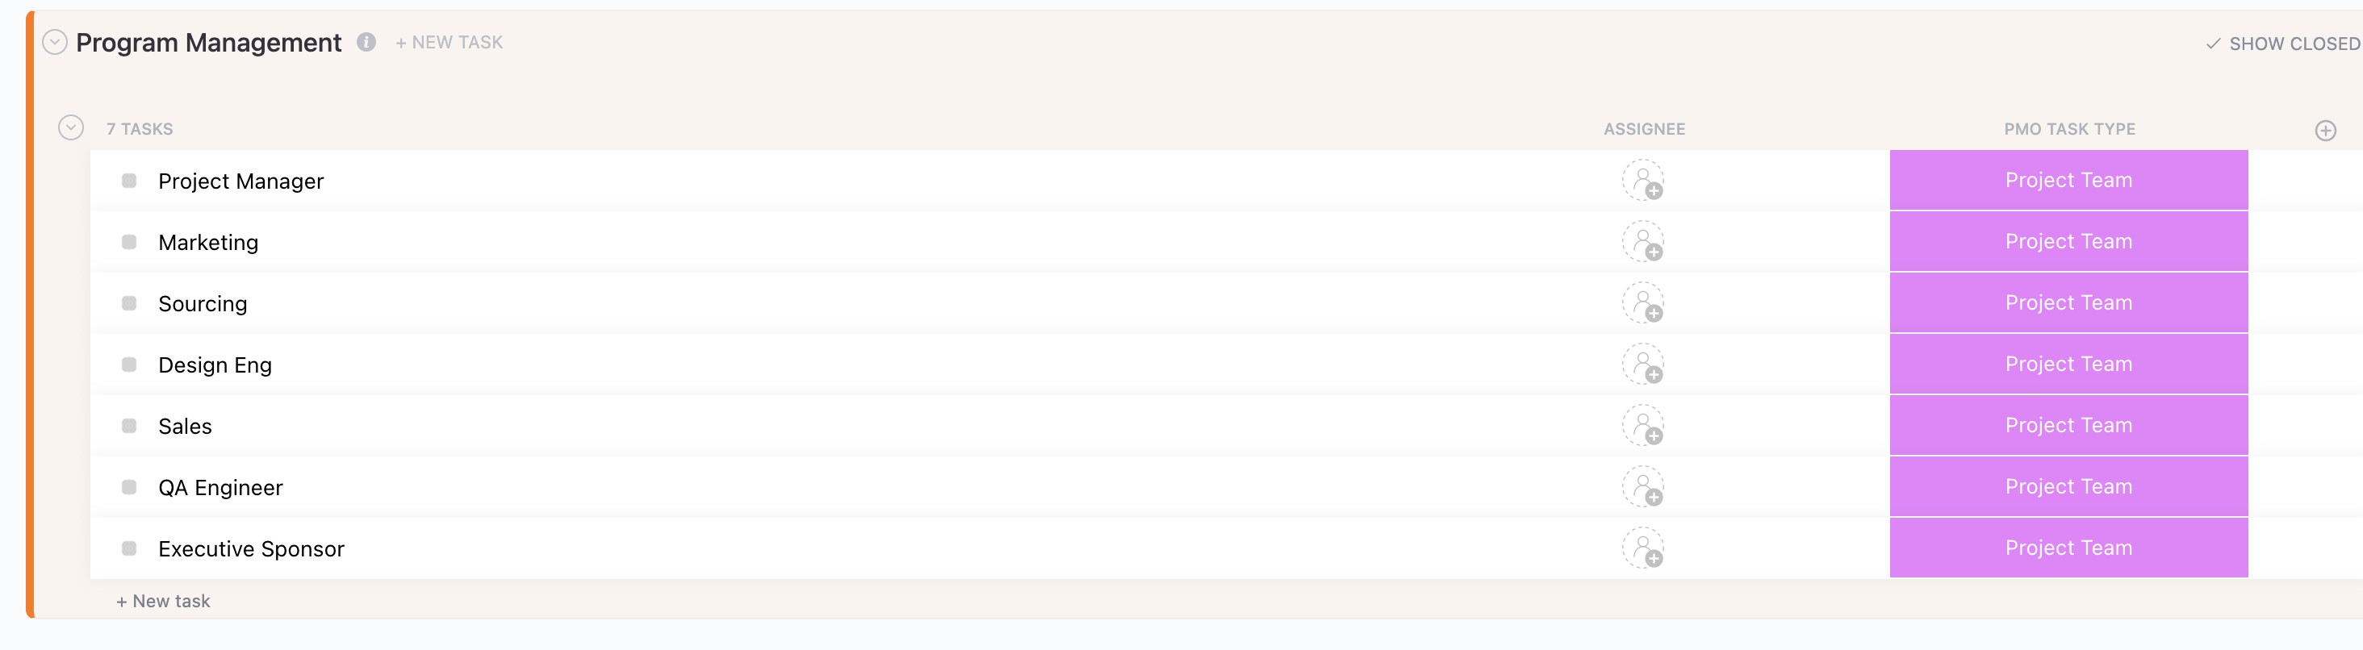Click Show Closed toggle link
The height and width of the screenshot is (650, 2363).
[2283, 44]
